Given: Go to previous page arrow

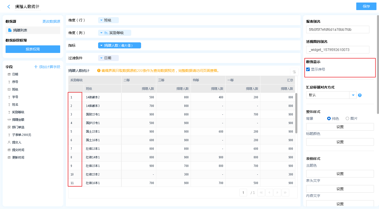Looking at the screenshot, I should tap(269, 193).
